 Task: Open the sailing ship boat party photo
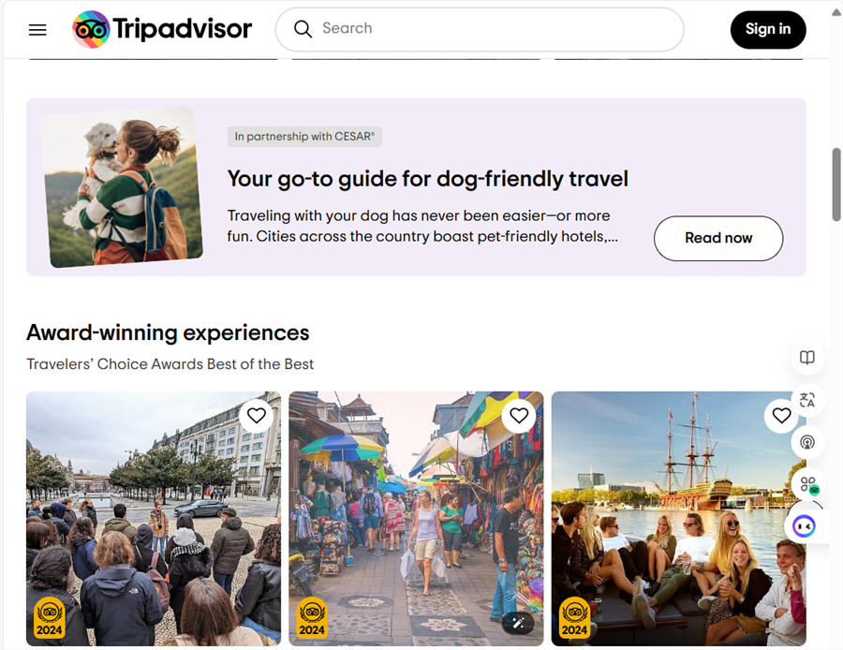click(678, 518)
